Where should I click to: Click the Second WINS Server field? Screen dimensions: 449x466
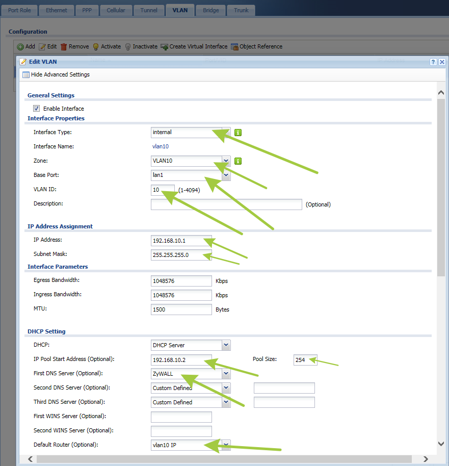(181, 431)
